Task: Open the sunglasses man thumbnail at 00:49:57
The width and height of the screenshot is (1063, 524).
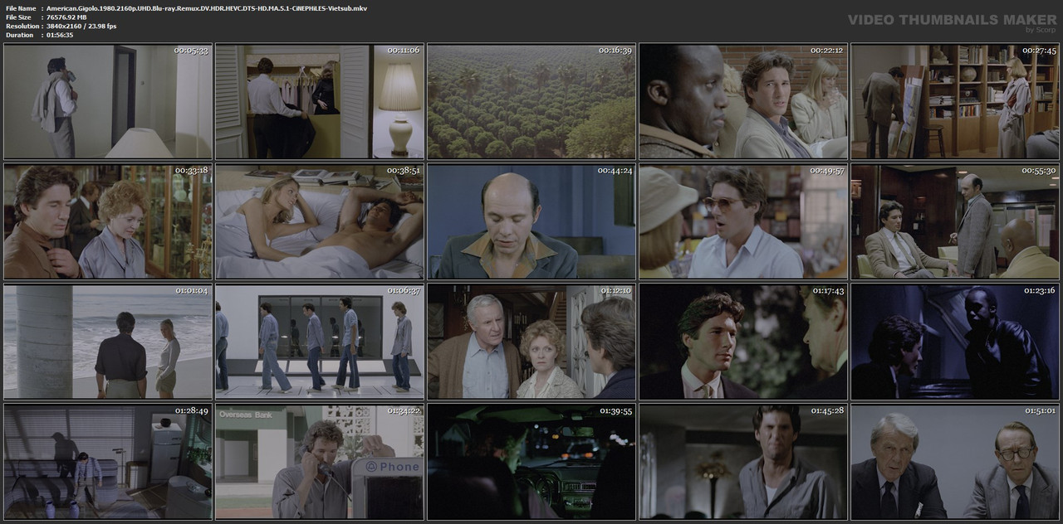Action: 743,221
